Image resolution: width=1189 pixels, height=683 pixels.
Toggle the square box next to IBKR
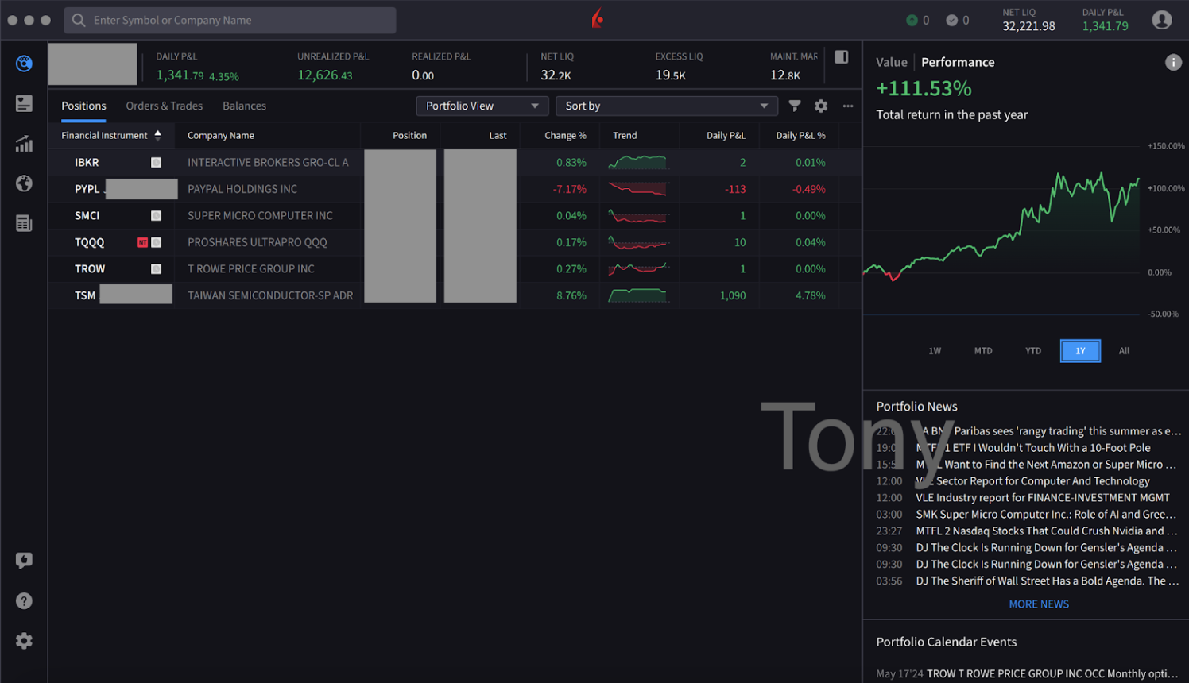157,162
